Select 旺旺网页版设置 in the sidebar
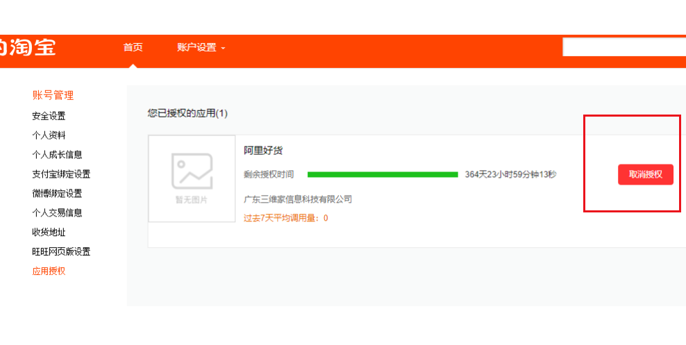 pos(61,252)
